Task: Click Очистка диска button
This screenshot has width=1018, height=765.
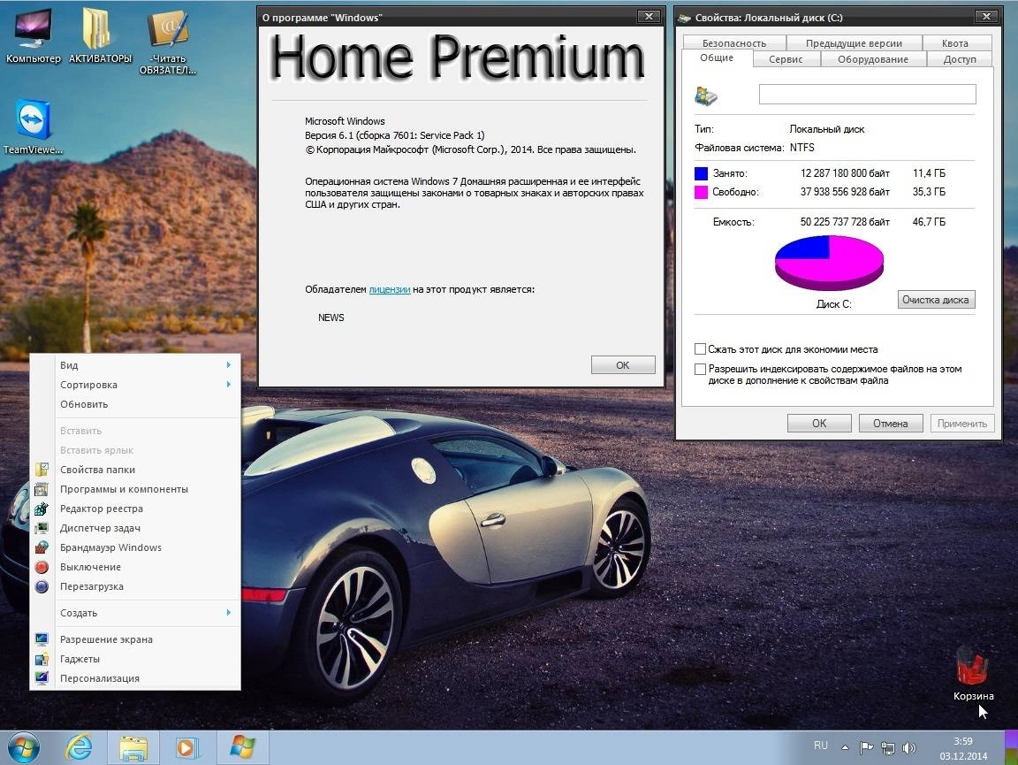Action: click(x=936, y=300)
